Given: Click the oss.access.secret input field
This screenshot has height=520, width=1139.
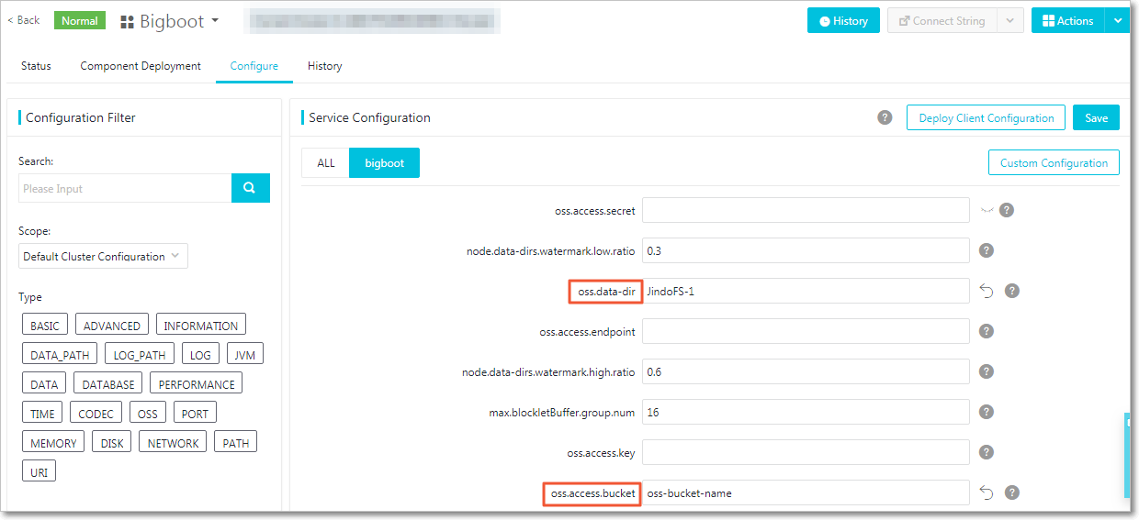Looking at the screenshot, I should (x=806, y=210).
